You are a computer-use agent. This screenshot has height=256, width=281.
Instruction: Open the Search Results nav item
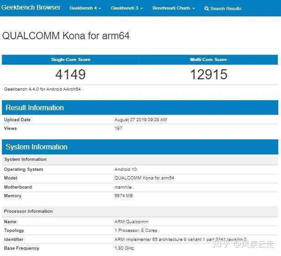pyautogui.click(x=226, y=9)
